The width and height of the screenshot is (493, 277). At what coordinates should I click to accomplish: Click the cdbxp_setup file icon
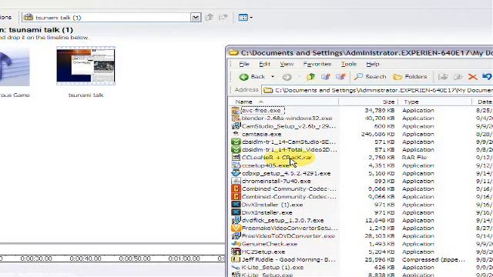click(236, 173)
